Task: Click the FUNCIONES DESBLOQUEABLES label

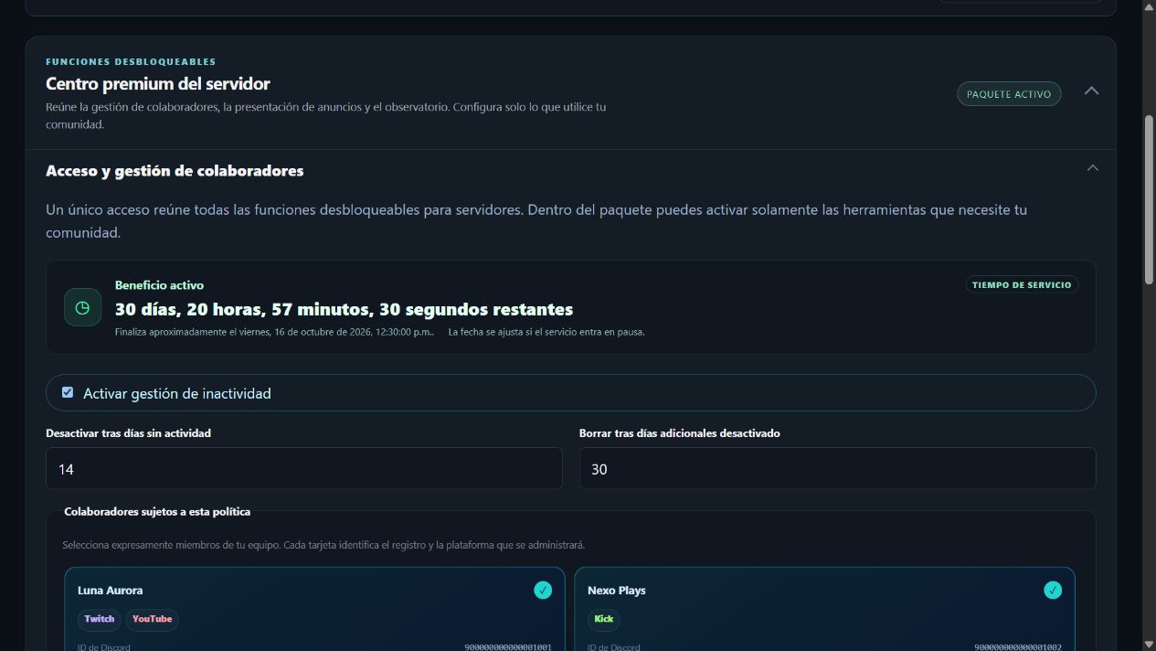Action: tap(131, 62)
